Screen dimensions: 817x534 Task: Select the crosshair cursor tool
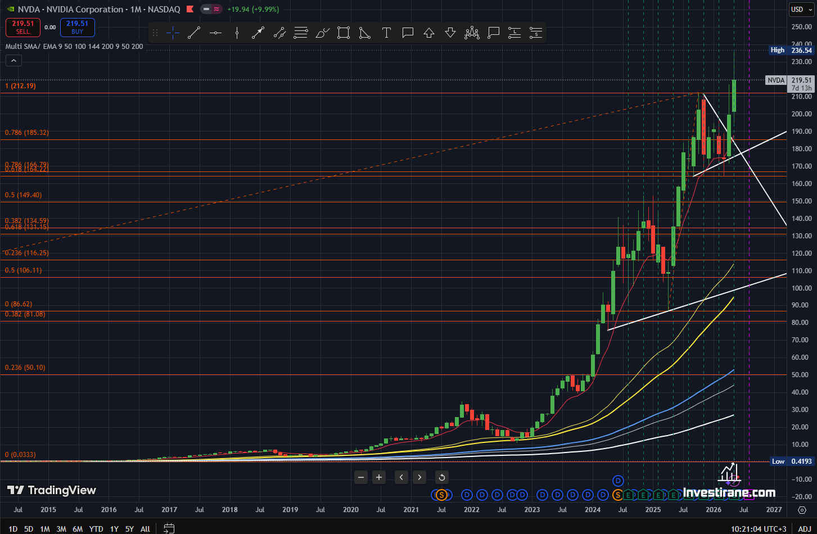tap(173, 33)
